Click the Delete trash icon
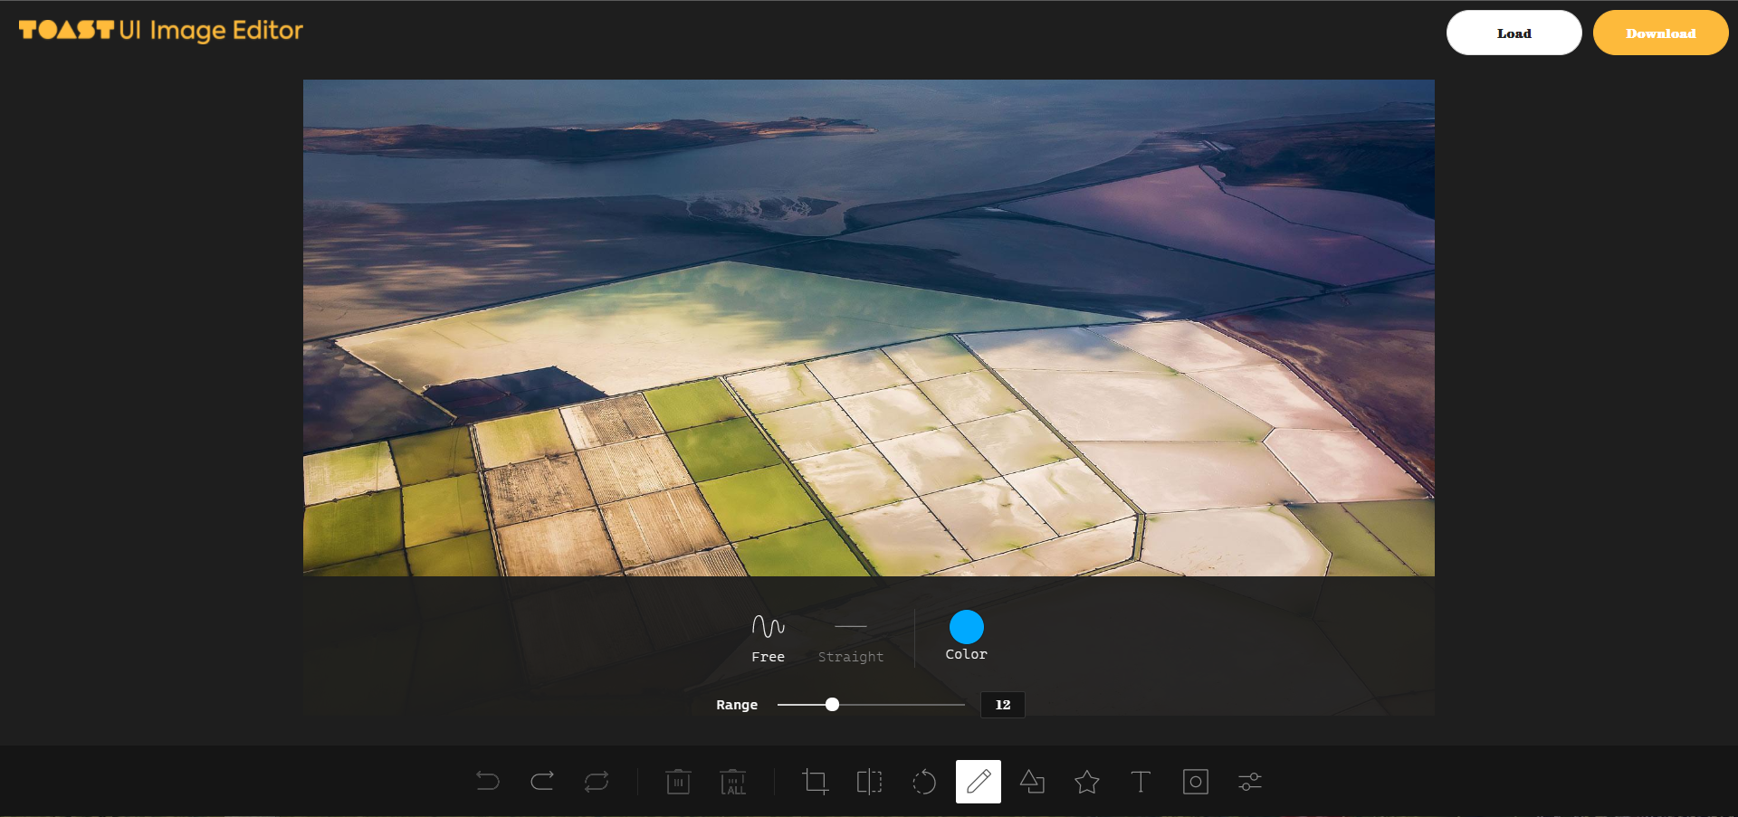Screen dimensions: 1738x817 coord(678,782)
